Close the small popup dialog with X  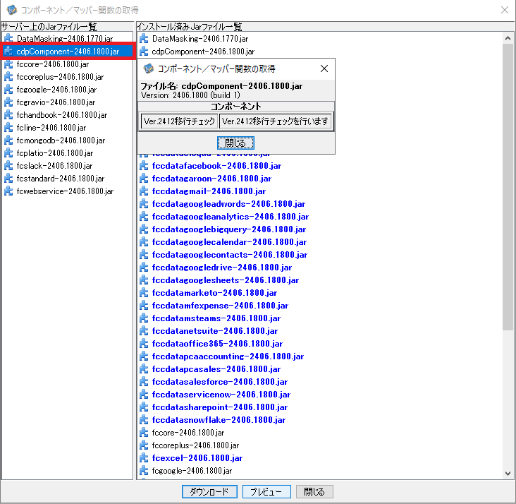324,68
